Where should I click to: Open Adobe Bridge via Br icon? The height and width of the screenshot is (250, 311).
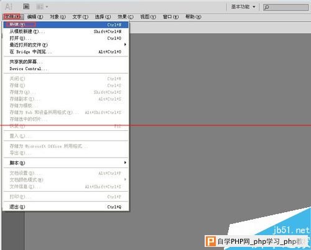click(x=26, y=7)
